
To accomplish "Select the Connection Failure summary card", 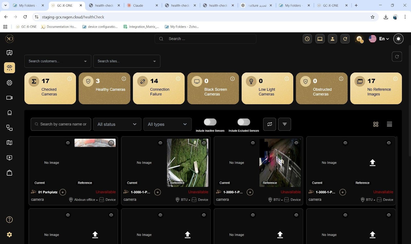I will point(159,88).
